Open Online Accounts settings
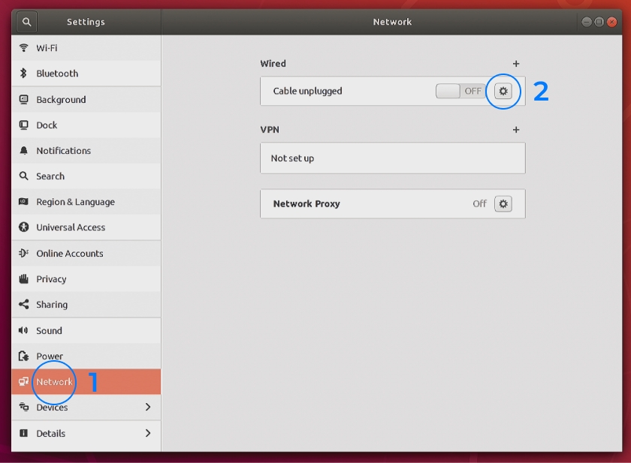The height and width of the screenshot is (463, 631). point(70,254)
